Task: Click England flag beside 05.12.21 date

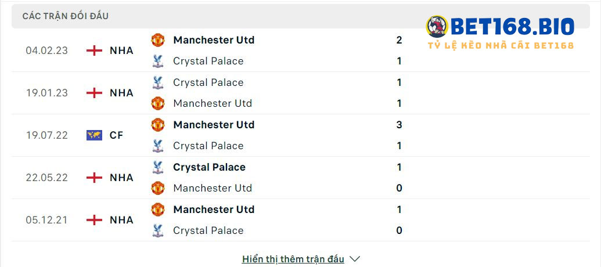Action: tap(94, 220)
